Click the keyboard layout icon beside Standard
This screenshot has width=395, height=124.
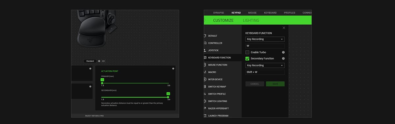point(103,61)
